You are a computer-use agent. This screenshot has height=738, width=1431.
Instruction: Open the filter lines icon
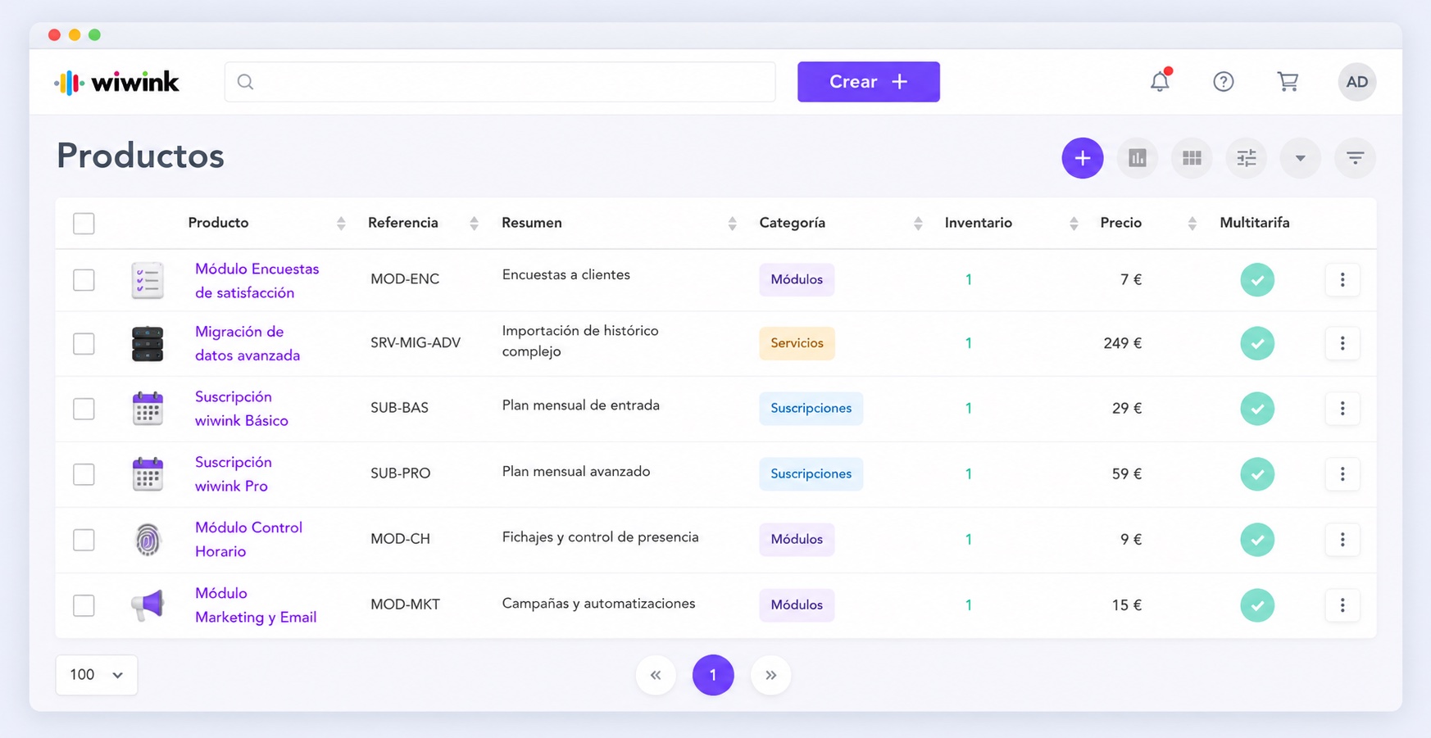[1356, 158]
